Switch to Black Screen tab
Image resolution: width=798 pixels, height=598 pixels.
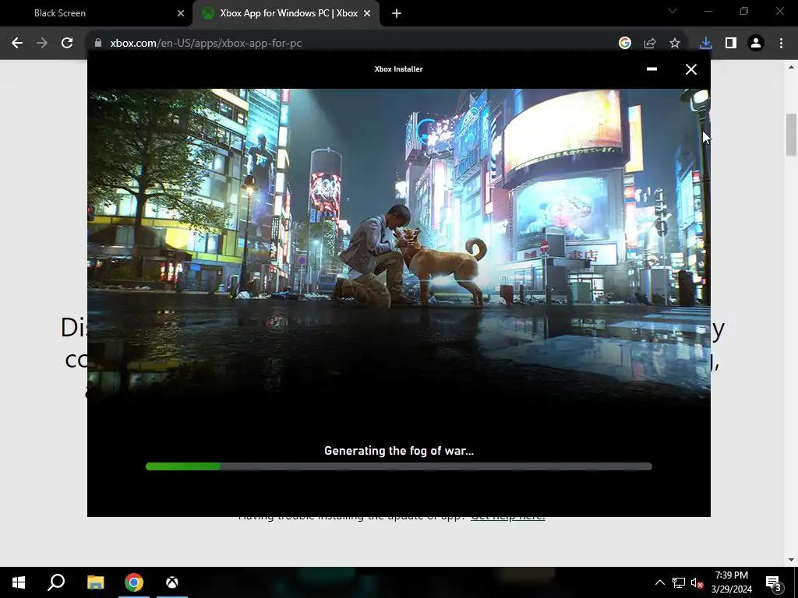96,13
